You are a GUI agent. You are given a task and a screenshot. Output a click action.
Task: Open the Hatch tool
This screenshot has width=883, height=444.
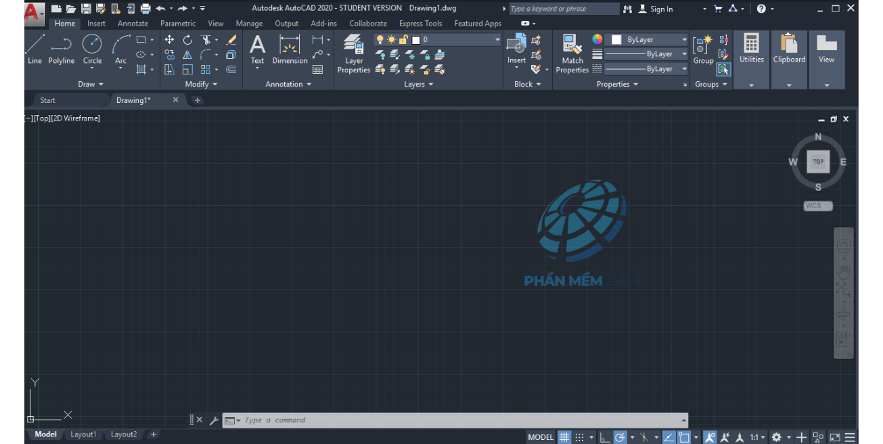tap(141, 69)
